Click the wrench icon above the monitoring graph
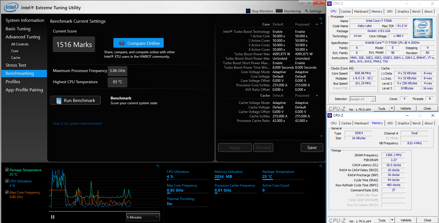 [x=158, y=166]
